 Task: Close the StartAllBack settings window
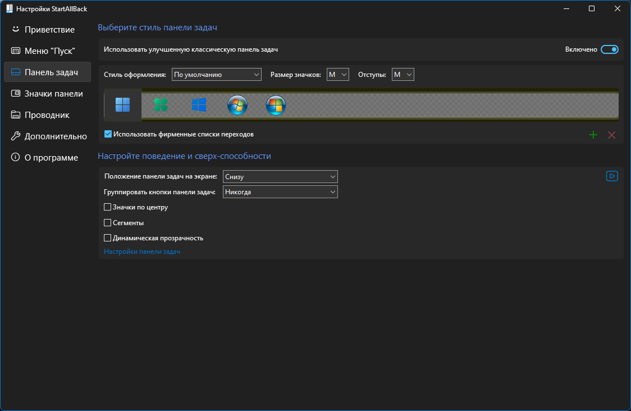click(x=618, y=8)
